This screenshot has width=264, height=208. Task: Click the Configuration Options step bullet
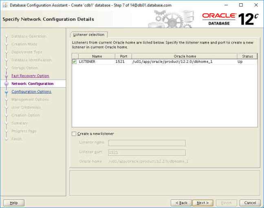(x=6, y=92)
